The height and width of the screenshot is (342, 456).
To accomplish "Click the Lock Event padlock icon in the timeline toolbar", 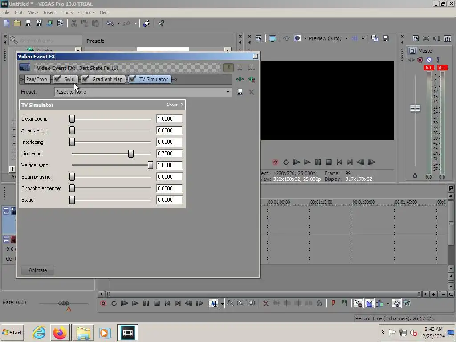I will 319,303.
